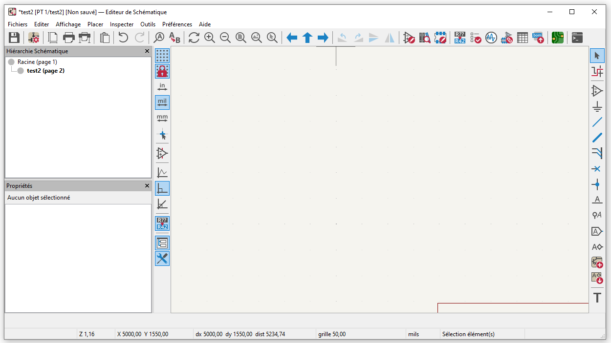The width and height of the screenshot is (611, 343).
Task: Switch units to millimeters
Action: pyautogui.click(x=162, y=119)
